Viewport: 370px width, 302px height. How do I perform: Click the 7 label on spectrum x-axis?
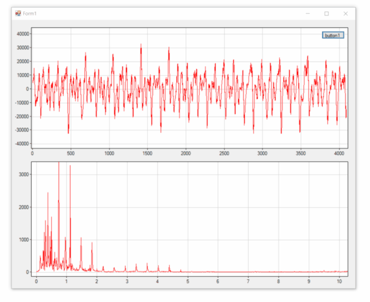(x=248, y=281)
